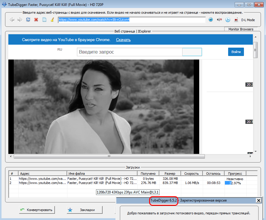The width and height of the screenshot is (266, 220).
Task: Open the Monitor Browsers tab
Action: point(241,29)
